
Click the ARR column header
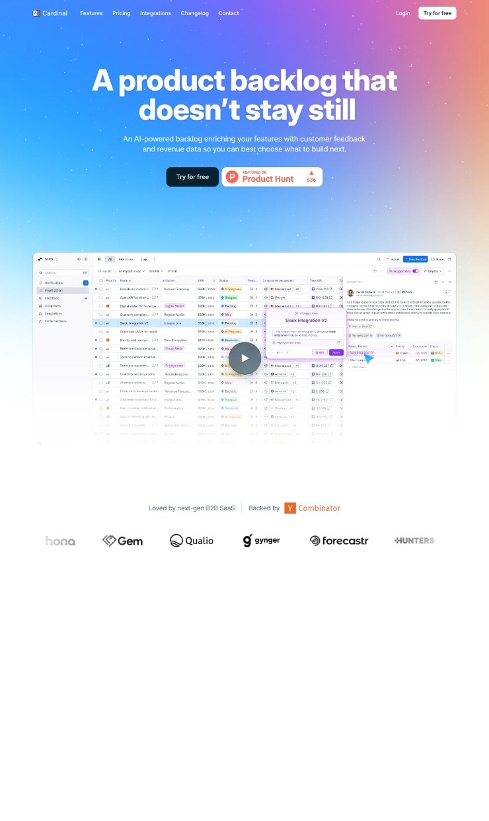click(x=207, y=280)
